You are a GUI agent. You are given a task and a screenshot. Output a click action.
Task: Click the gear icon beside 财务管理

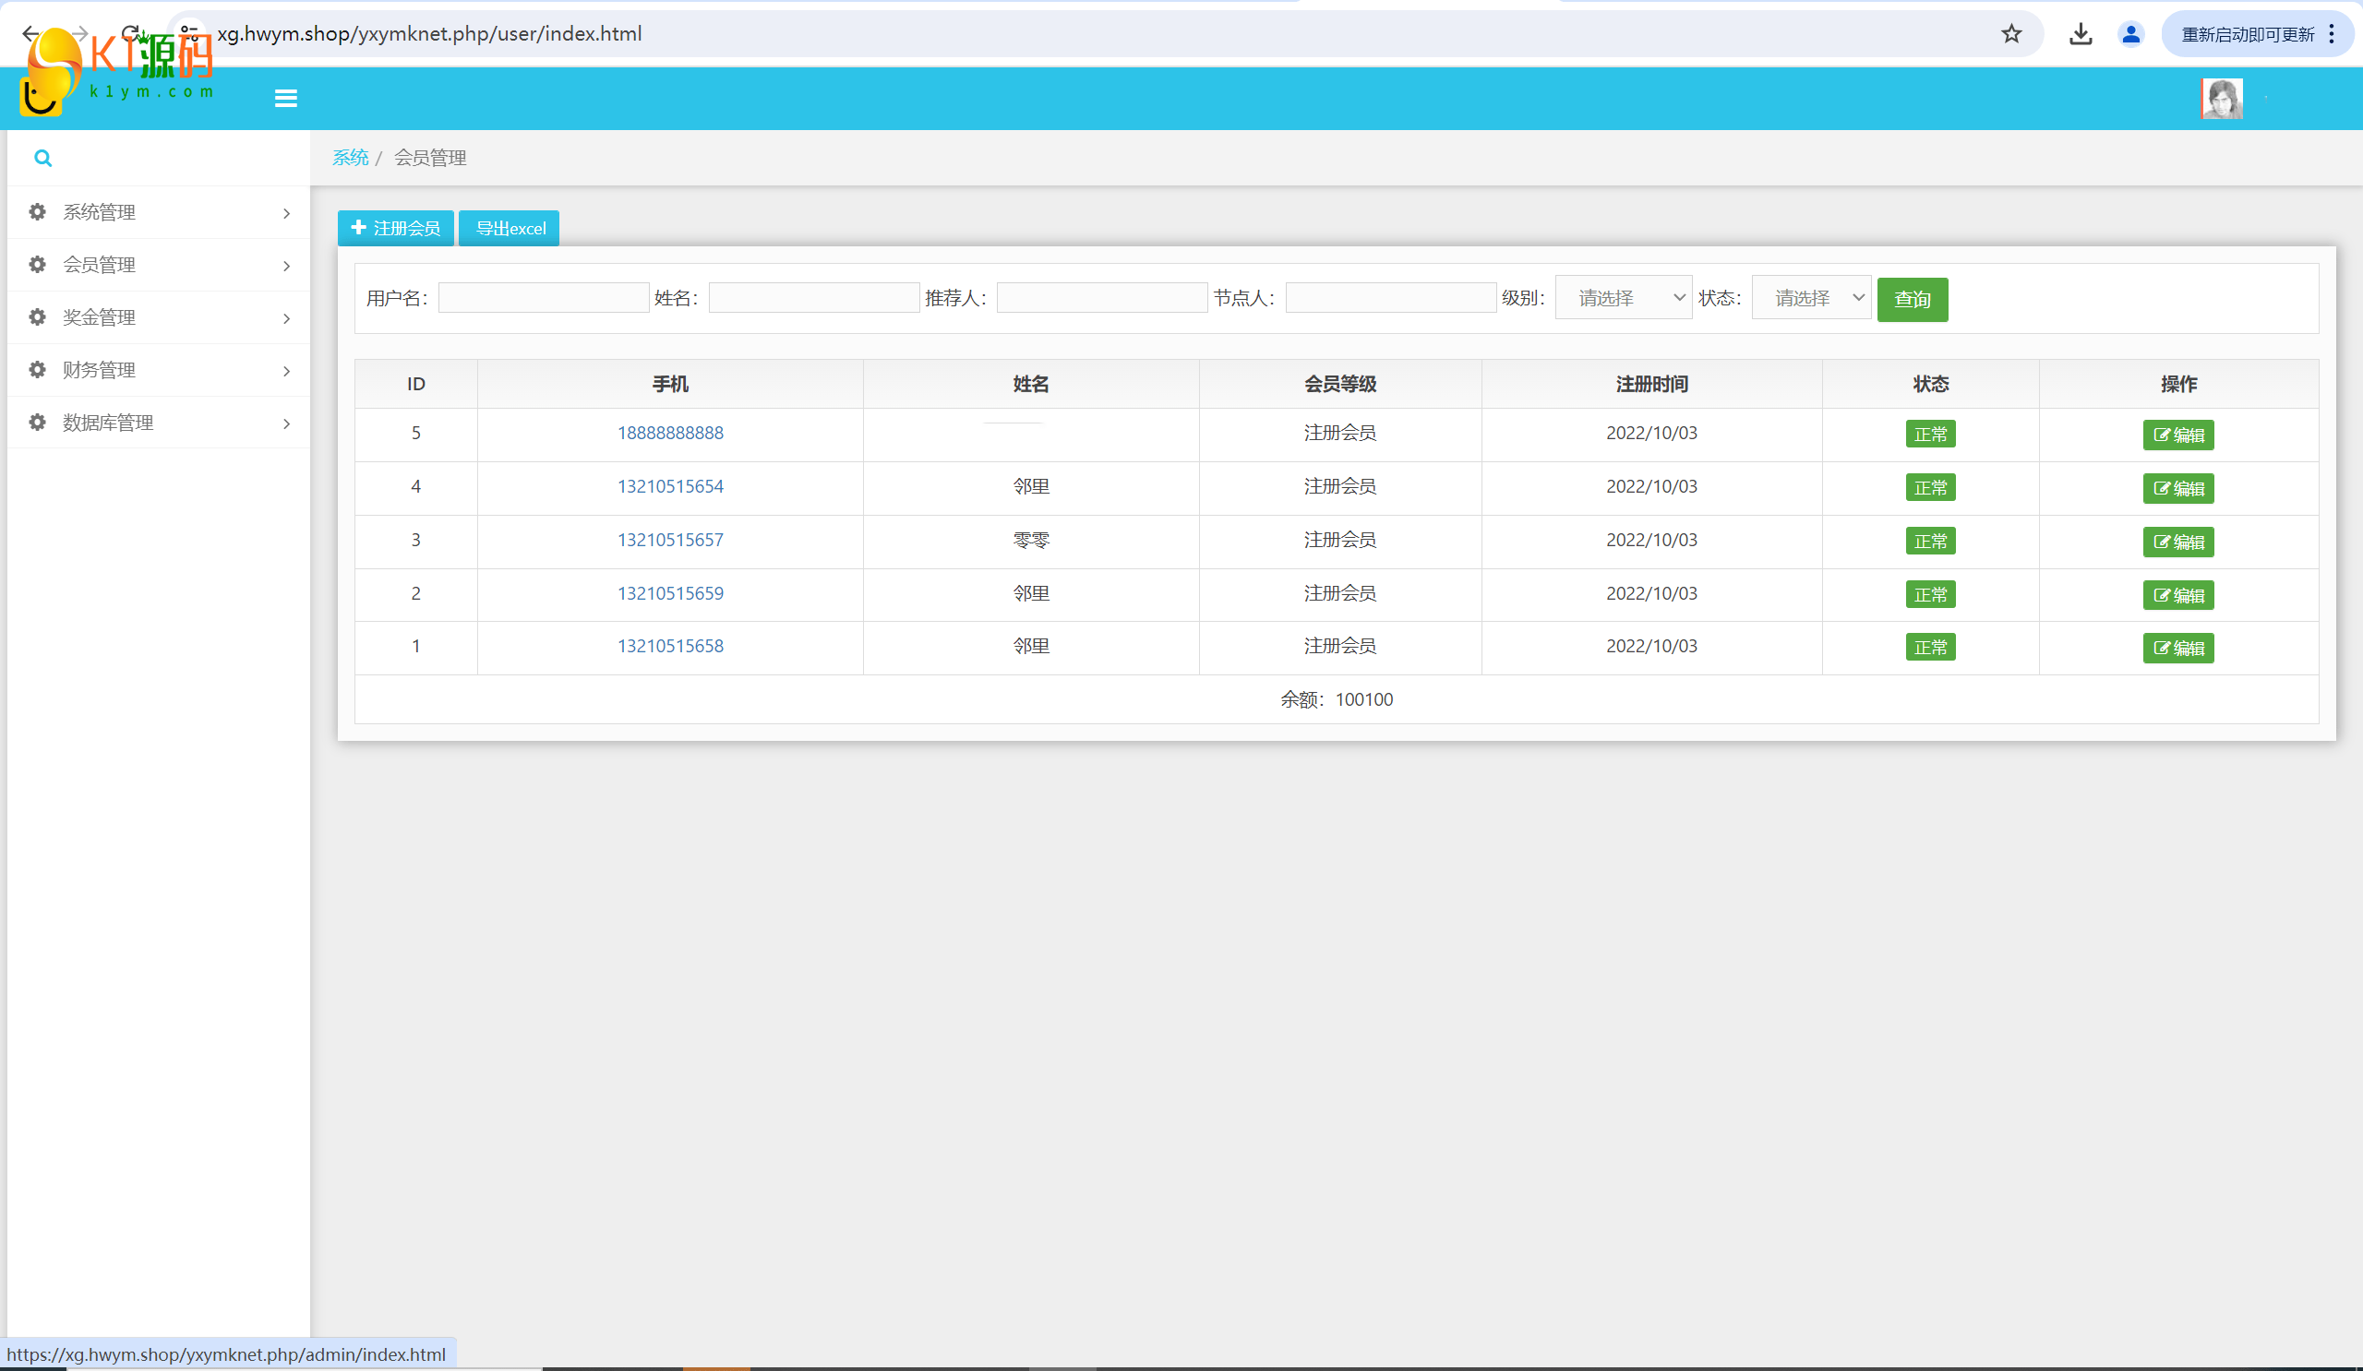[x=38, y=369]
